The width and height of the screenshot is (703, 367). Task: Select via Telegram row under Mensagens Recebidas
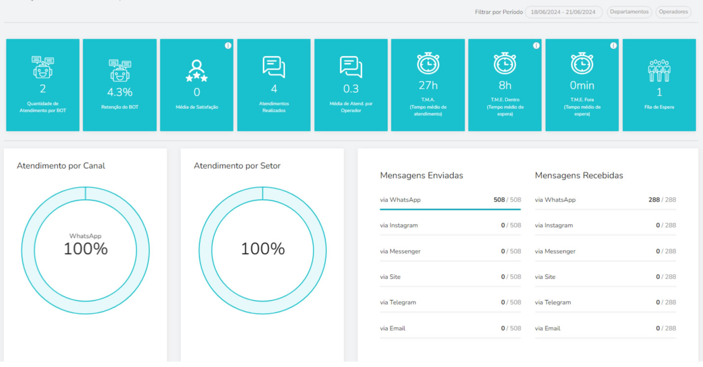click(605, 302)
